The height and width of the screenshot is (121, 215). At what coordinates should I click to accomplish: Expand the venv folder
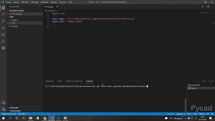[x=25, y=23]
